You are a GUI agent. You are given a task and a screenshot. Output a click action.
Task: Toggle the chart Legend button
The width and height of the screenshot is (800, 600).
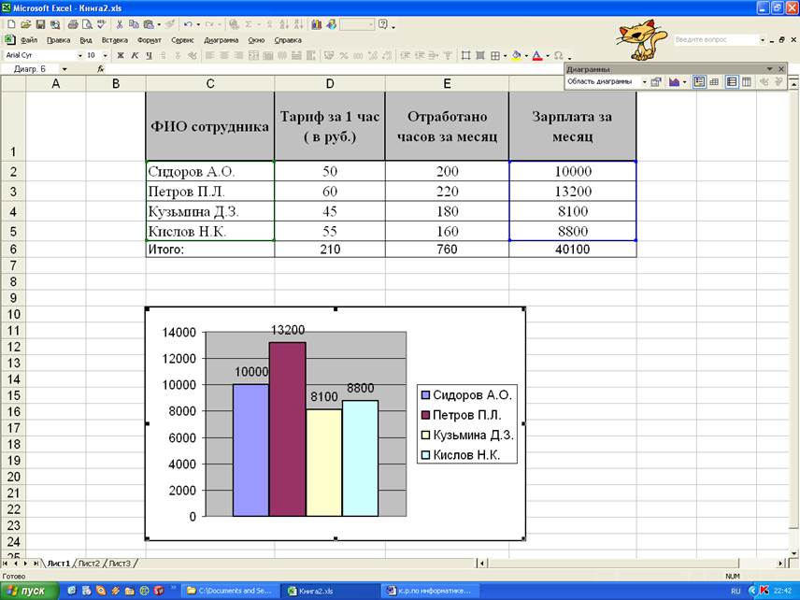point(699,82)
